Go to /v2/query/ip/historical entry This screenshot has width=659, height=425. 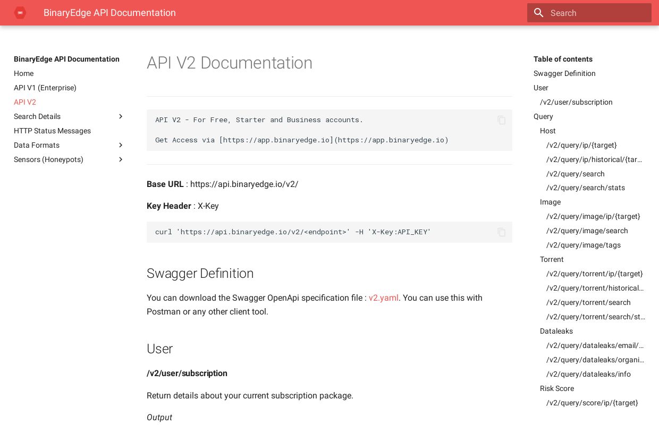(594, 159)
